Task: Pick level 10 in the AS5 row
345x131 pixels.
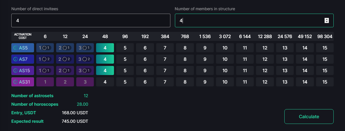Action: point(225,48)
